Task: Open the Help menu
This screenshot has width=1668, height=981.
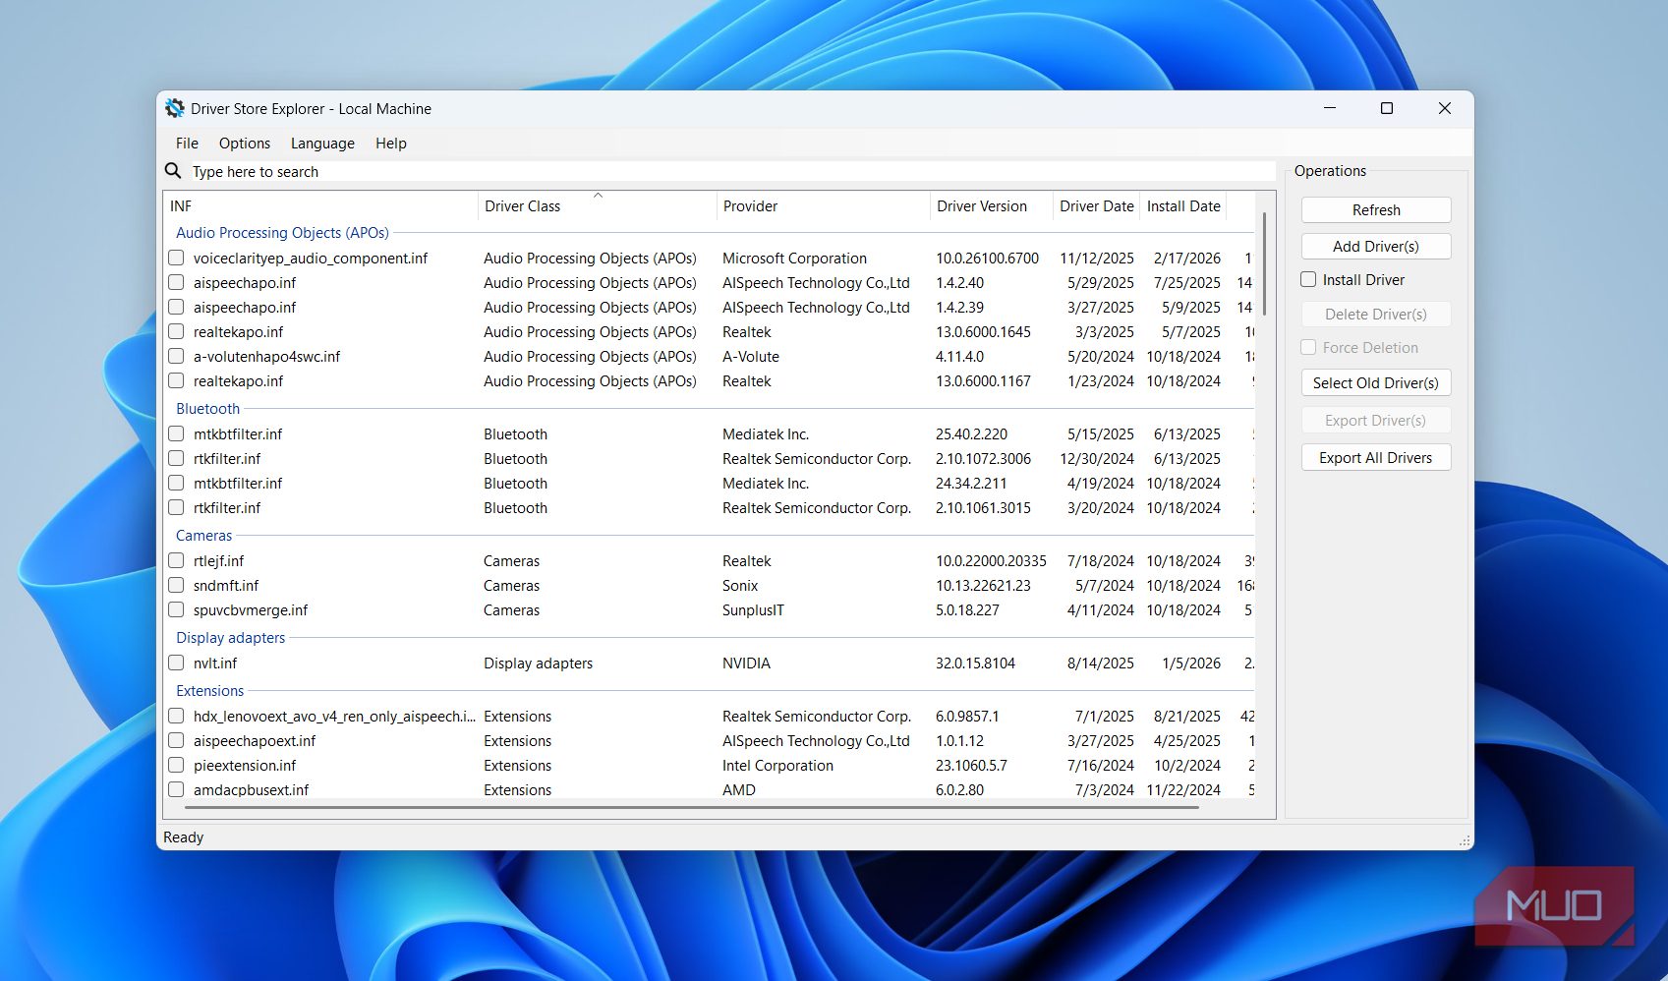Action: click(x=390, y=144)
